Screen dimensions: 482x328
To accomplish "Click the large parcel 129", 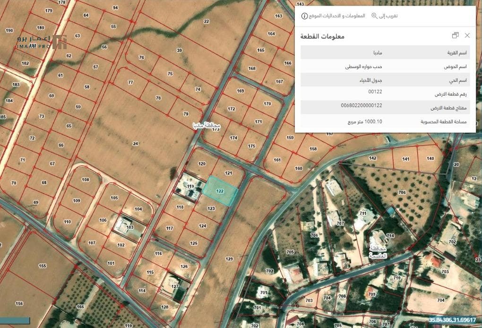I will pos(229,259).
